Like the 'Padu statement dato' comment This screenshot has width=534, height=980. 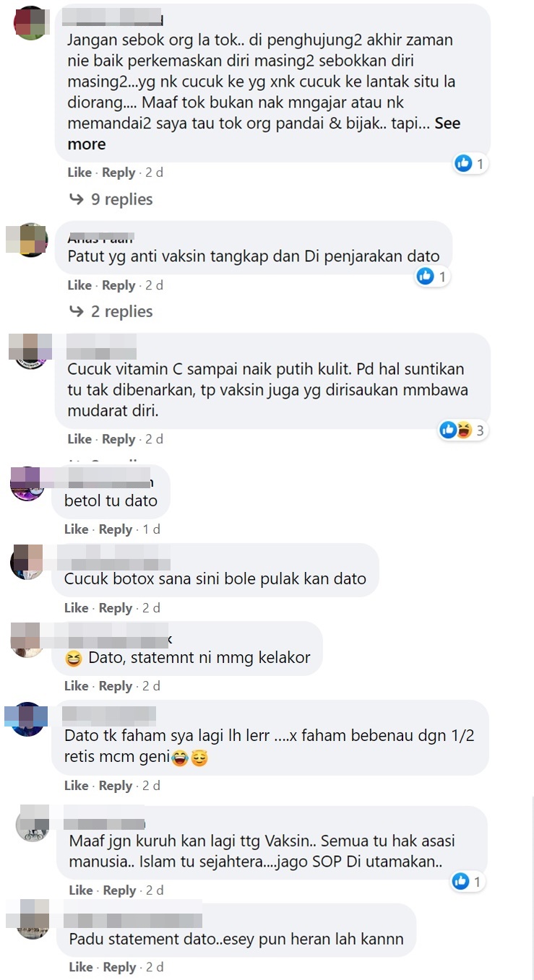pos(81,967)
